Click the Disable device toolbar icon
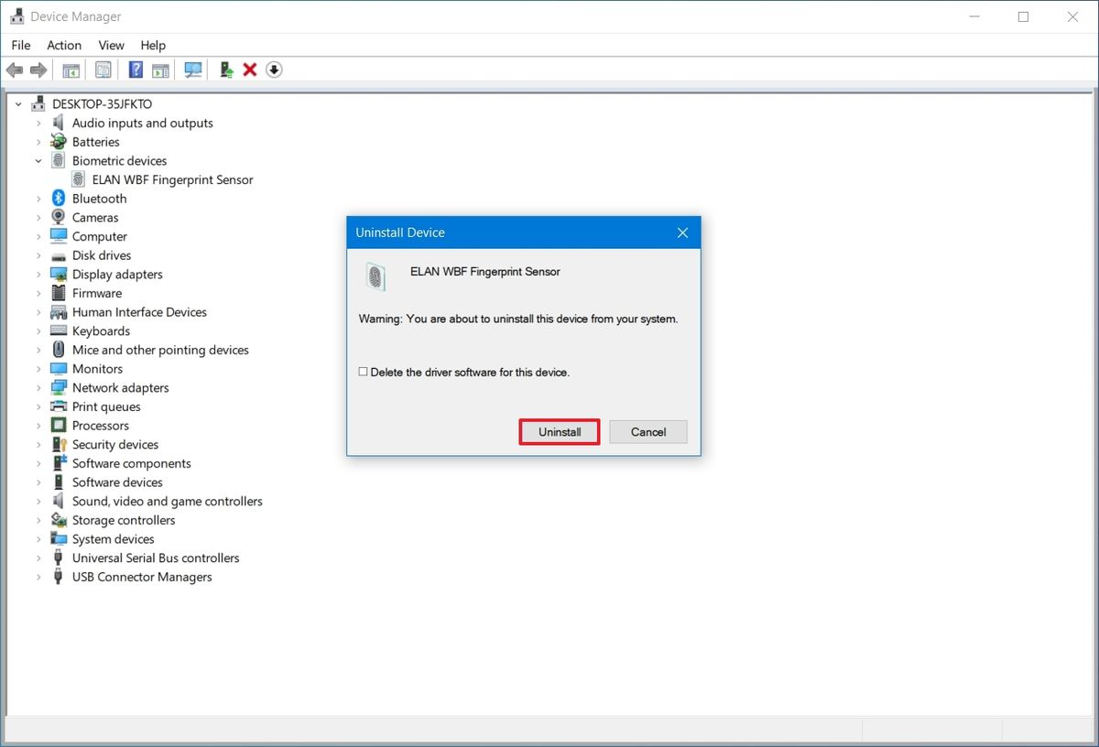The width and height of the screenshot is (1099, 747). (x=273, y=70)
